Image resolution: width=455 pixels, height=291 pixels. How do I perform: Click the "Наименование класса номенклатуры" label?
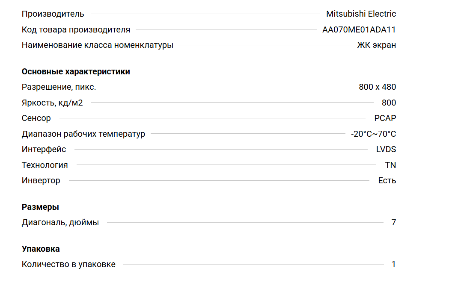pyautogui.click(x=98, y=45)
